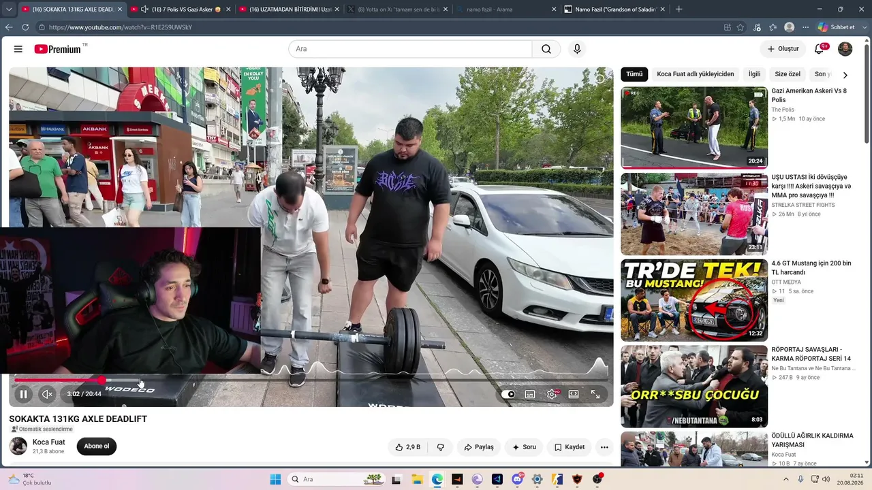Go to YouTube Premium home logo
Image resolution: width=872 pixels, height=490 pixels.
(58, 49)
